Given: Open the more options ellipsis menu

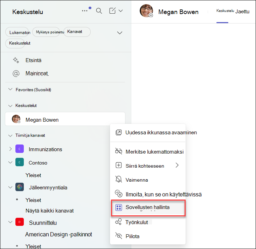Looking at the screenshot, I should tap(84, 11).
